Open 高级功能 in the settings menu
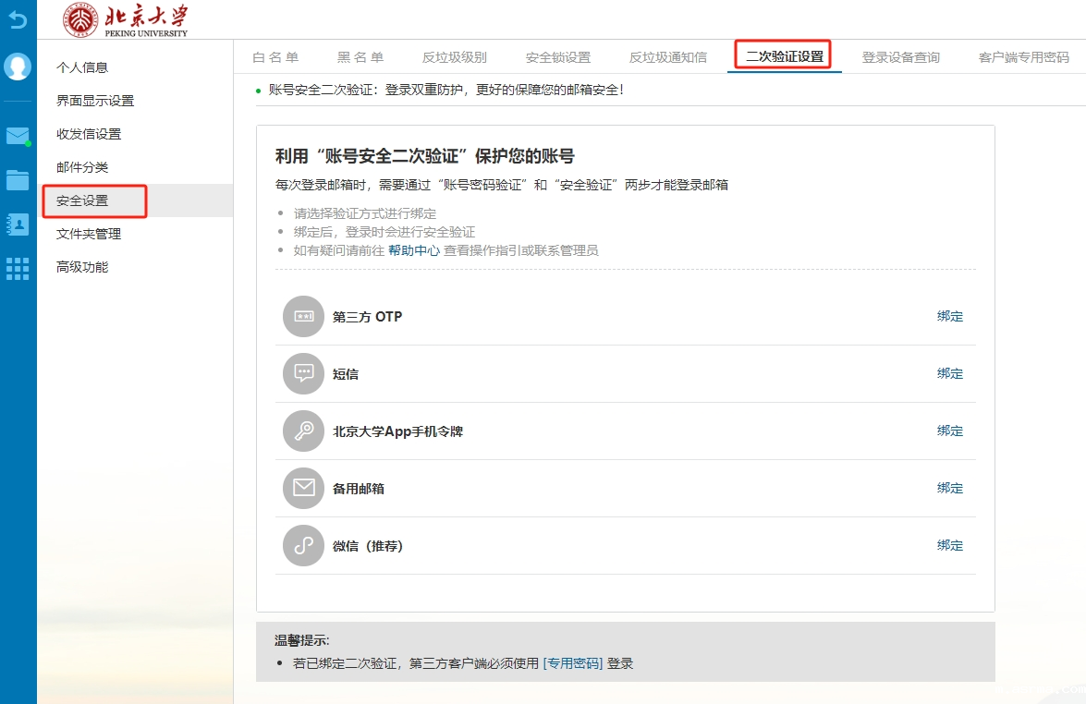This screenshot has height=704, width=1086. pyautogui.click(x=82, y=267)
